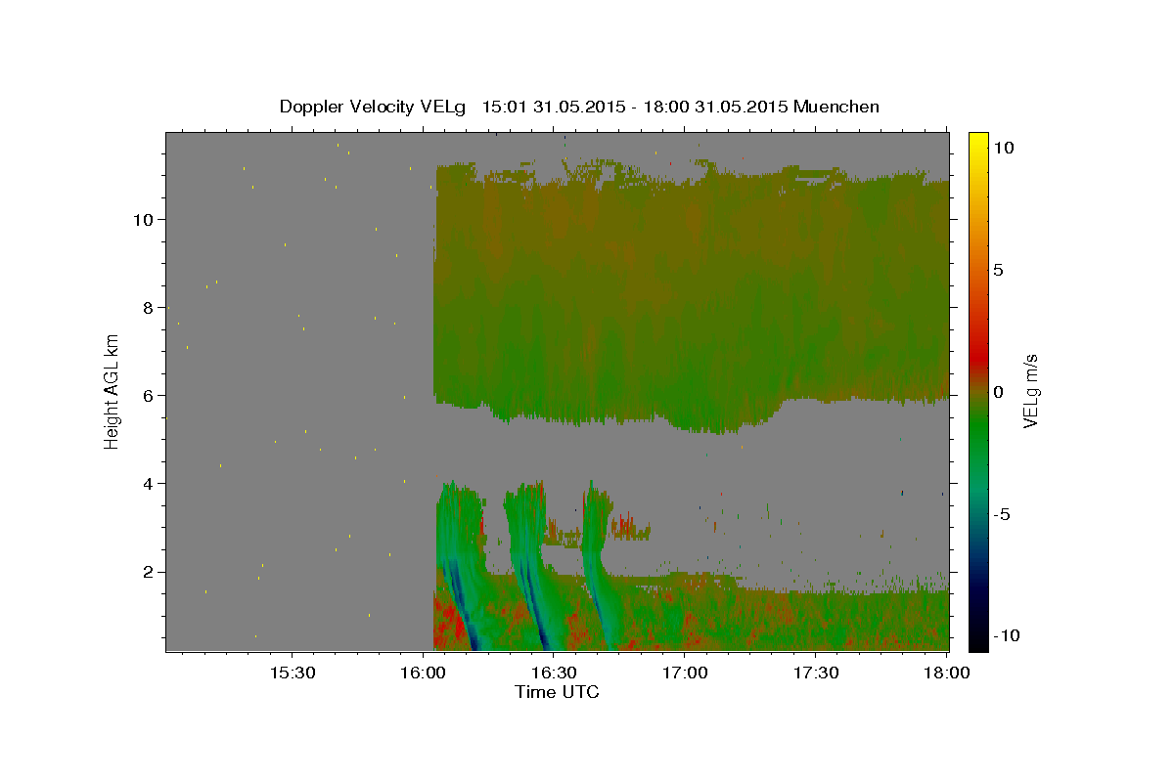
Task: Click the height tick label 6
Action: pos(149,395)
